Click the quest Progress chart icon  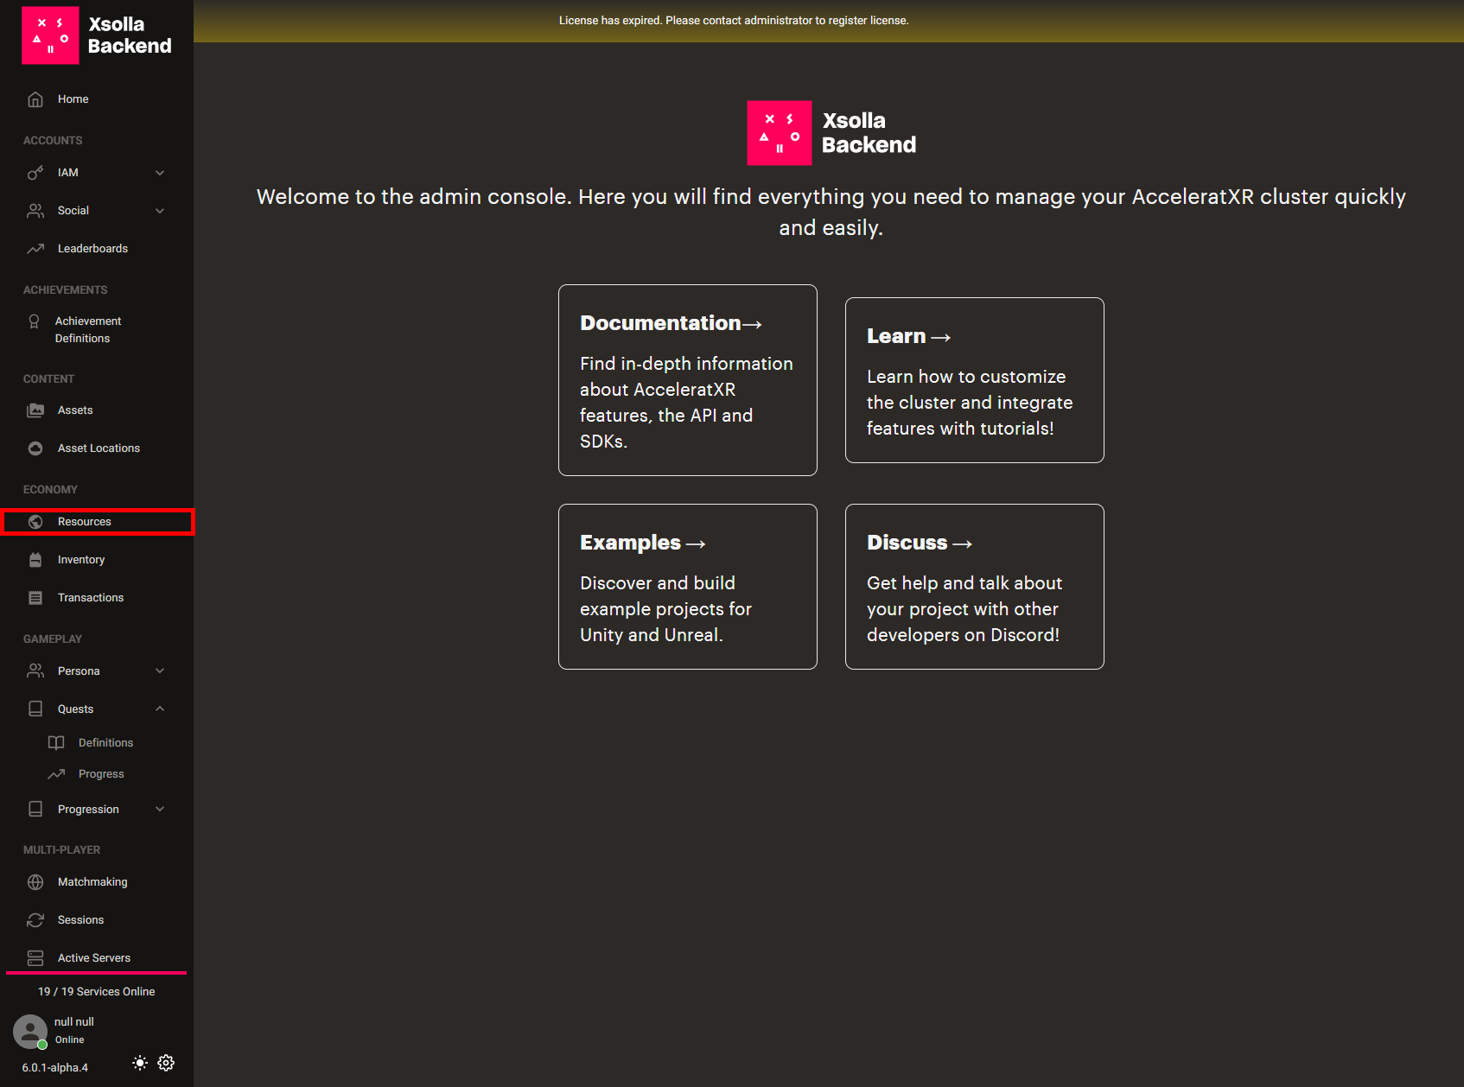coord(56,774)
